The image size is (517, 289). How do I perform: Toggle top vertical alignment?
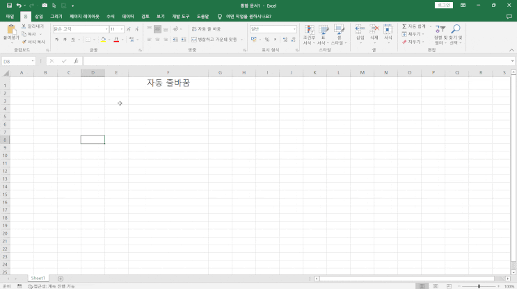150,29
